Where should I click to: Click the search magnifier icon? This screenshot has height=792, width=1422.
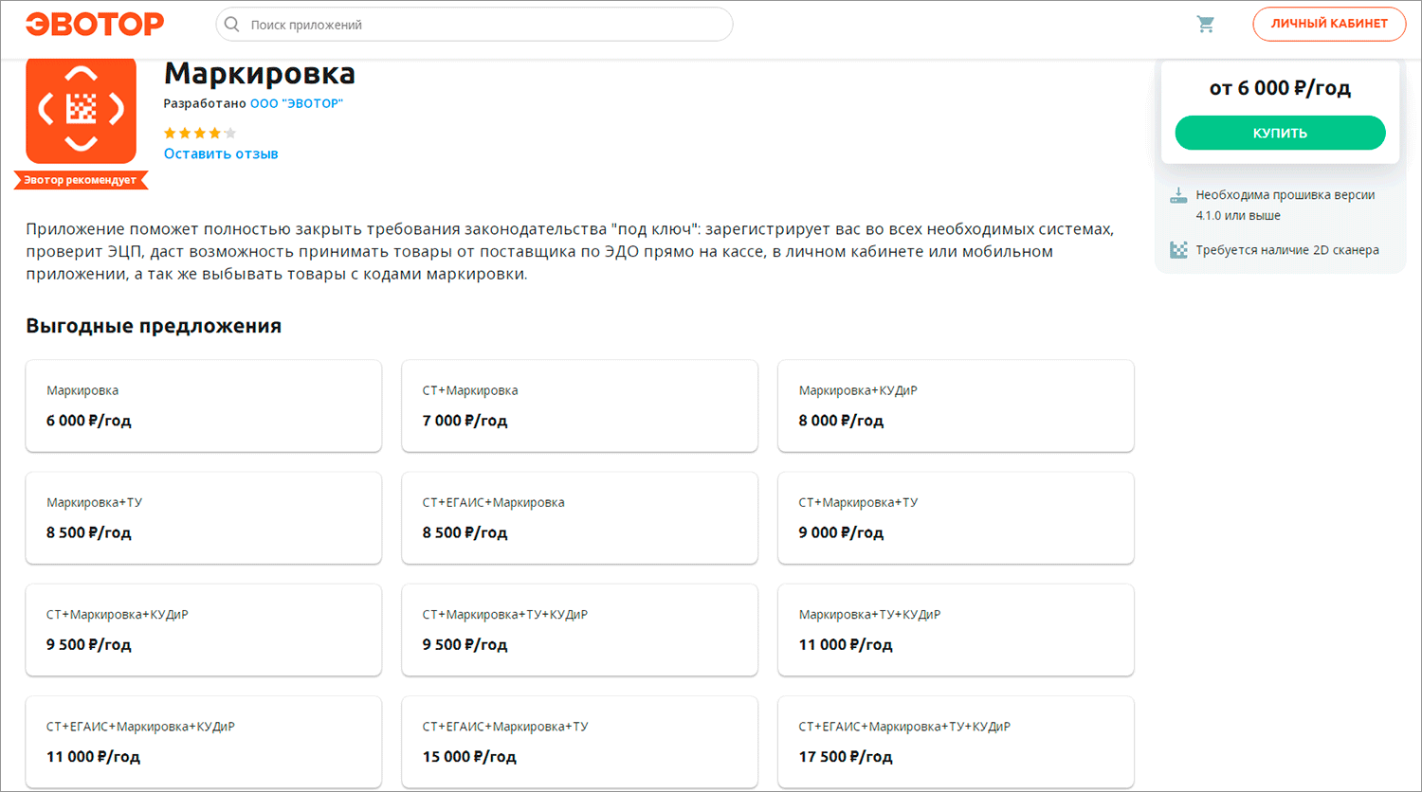coord(232,25)
